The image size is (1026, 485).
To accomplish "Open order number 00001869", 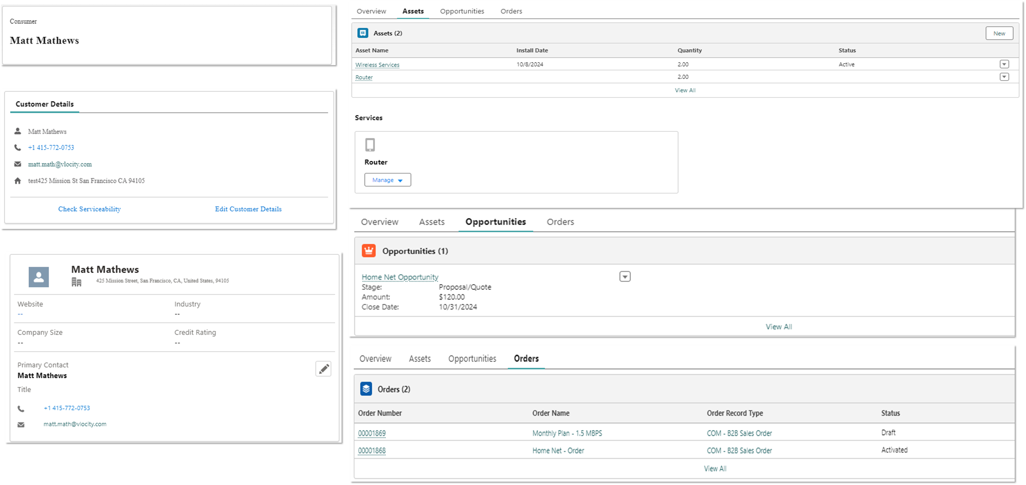I will (372, 433).
